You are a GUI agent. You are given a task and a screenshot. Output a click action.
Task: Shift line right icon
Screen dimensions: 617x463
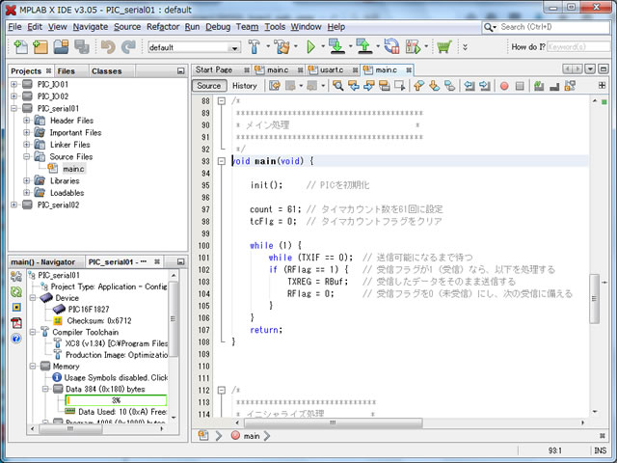click(485, 86)
